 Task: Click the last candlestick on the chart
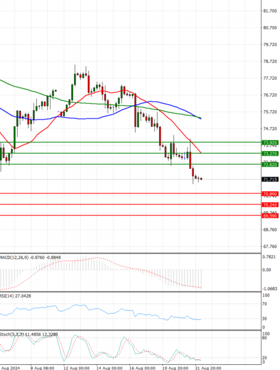(201, 178)
